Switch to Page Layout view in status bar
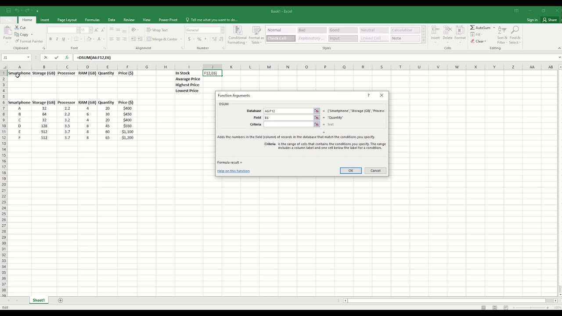 [x=494, y=308]
